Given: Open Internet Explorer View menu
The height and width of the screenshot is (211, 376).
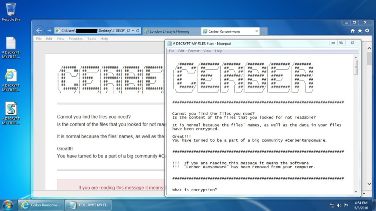Looking at the screenshot, I should click(x=60, y=39).
